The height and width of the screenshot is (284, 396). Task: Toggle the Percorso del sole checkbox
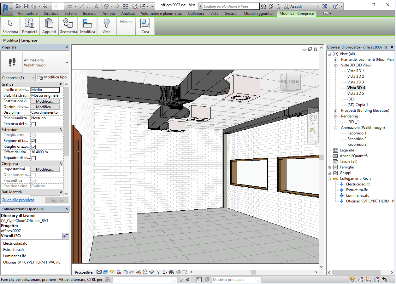pos(33,124)
